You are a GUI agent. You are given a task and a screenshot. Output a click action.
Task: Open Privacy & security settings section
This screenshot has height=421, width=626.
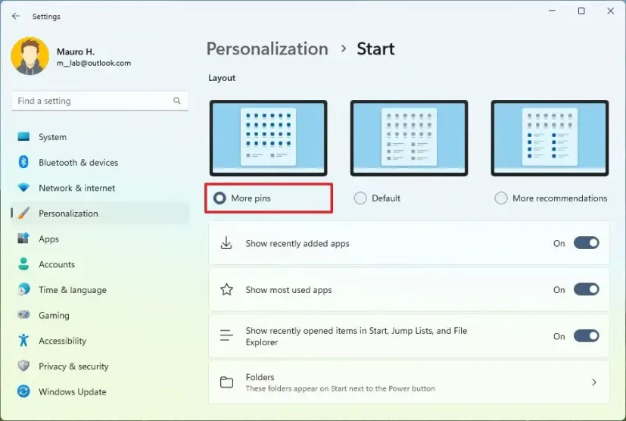tap(73, 366)
